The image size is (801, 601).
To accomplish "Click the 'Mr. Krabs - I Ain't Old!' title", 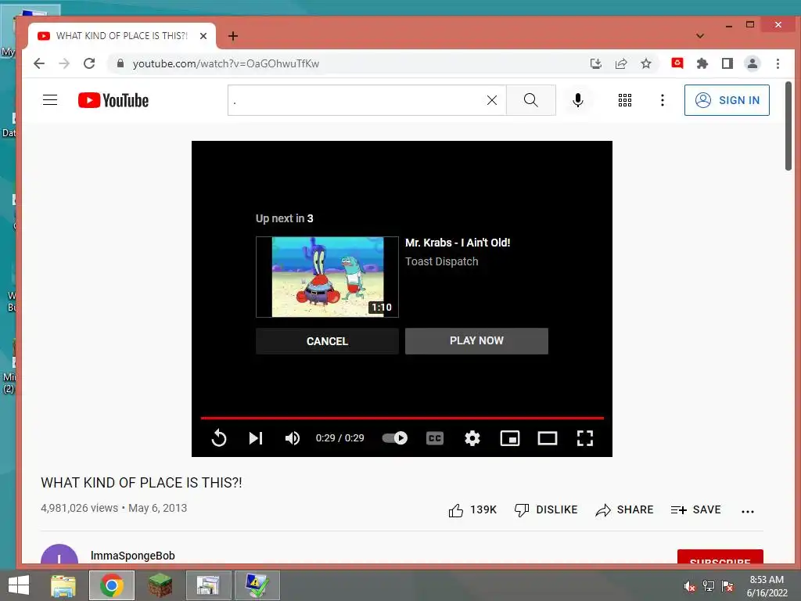I will (x=458, y=243).
